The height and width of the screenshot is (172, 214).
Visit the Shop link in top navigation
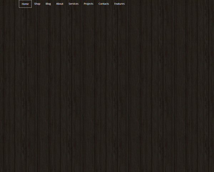point(37,4)
